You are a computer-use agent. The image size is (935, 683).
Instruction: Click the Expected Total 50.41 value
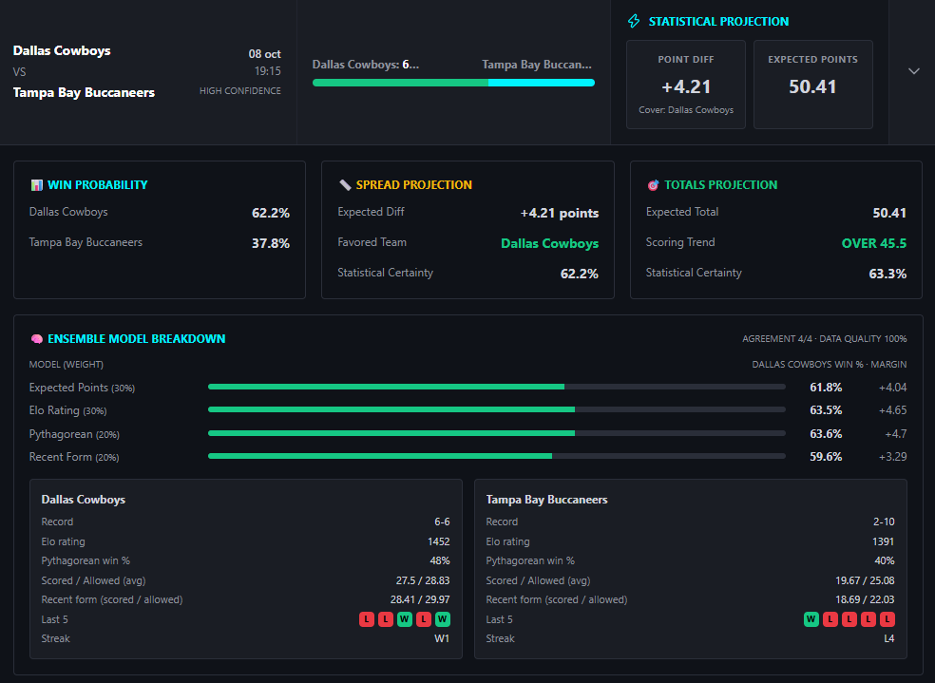[x=889, y=213]
